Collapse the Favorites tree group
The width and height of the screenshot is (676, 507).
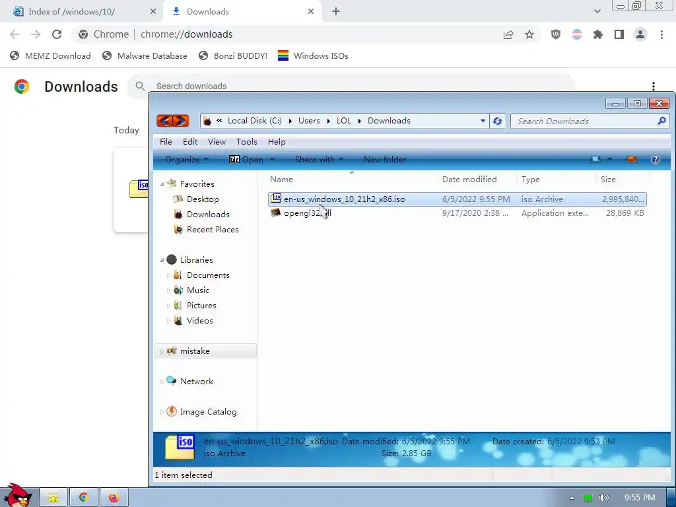pos(162,184)
